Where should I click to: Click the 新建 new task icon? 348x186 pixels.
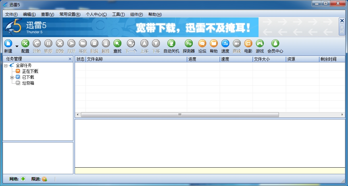(x=8, y=43)
